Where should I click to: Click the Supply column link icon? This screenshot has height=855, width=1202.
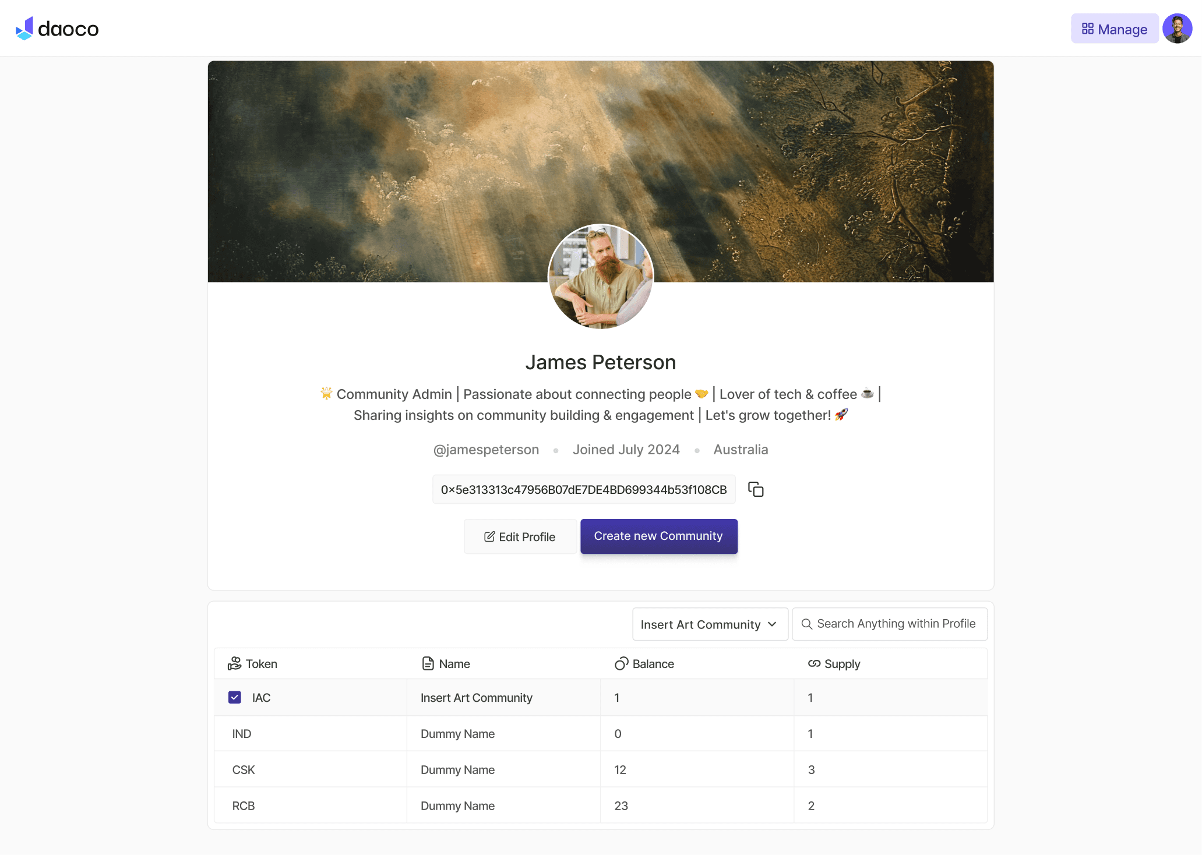tap(814, 663)
